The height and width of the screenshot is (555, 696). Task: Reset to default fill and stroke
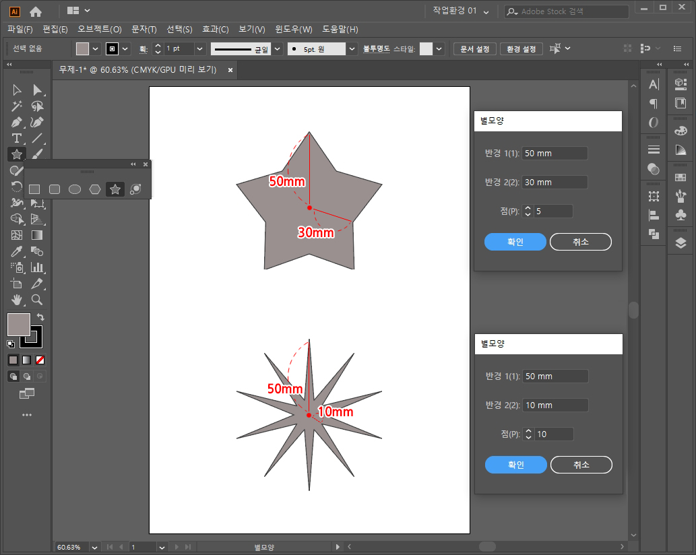(x=11, y=344)
